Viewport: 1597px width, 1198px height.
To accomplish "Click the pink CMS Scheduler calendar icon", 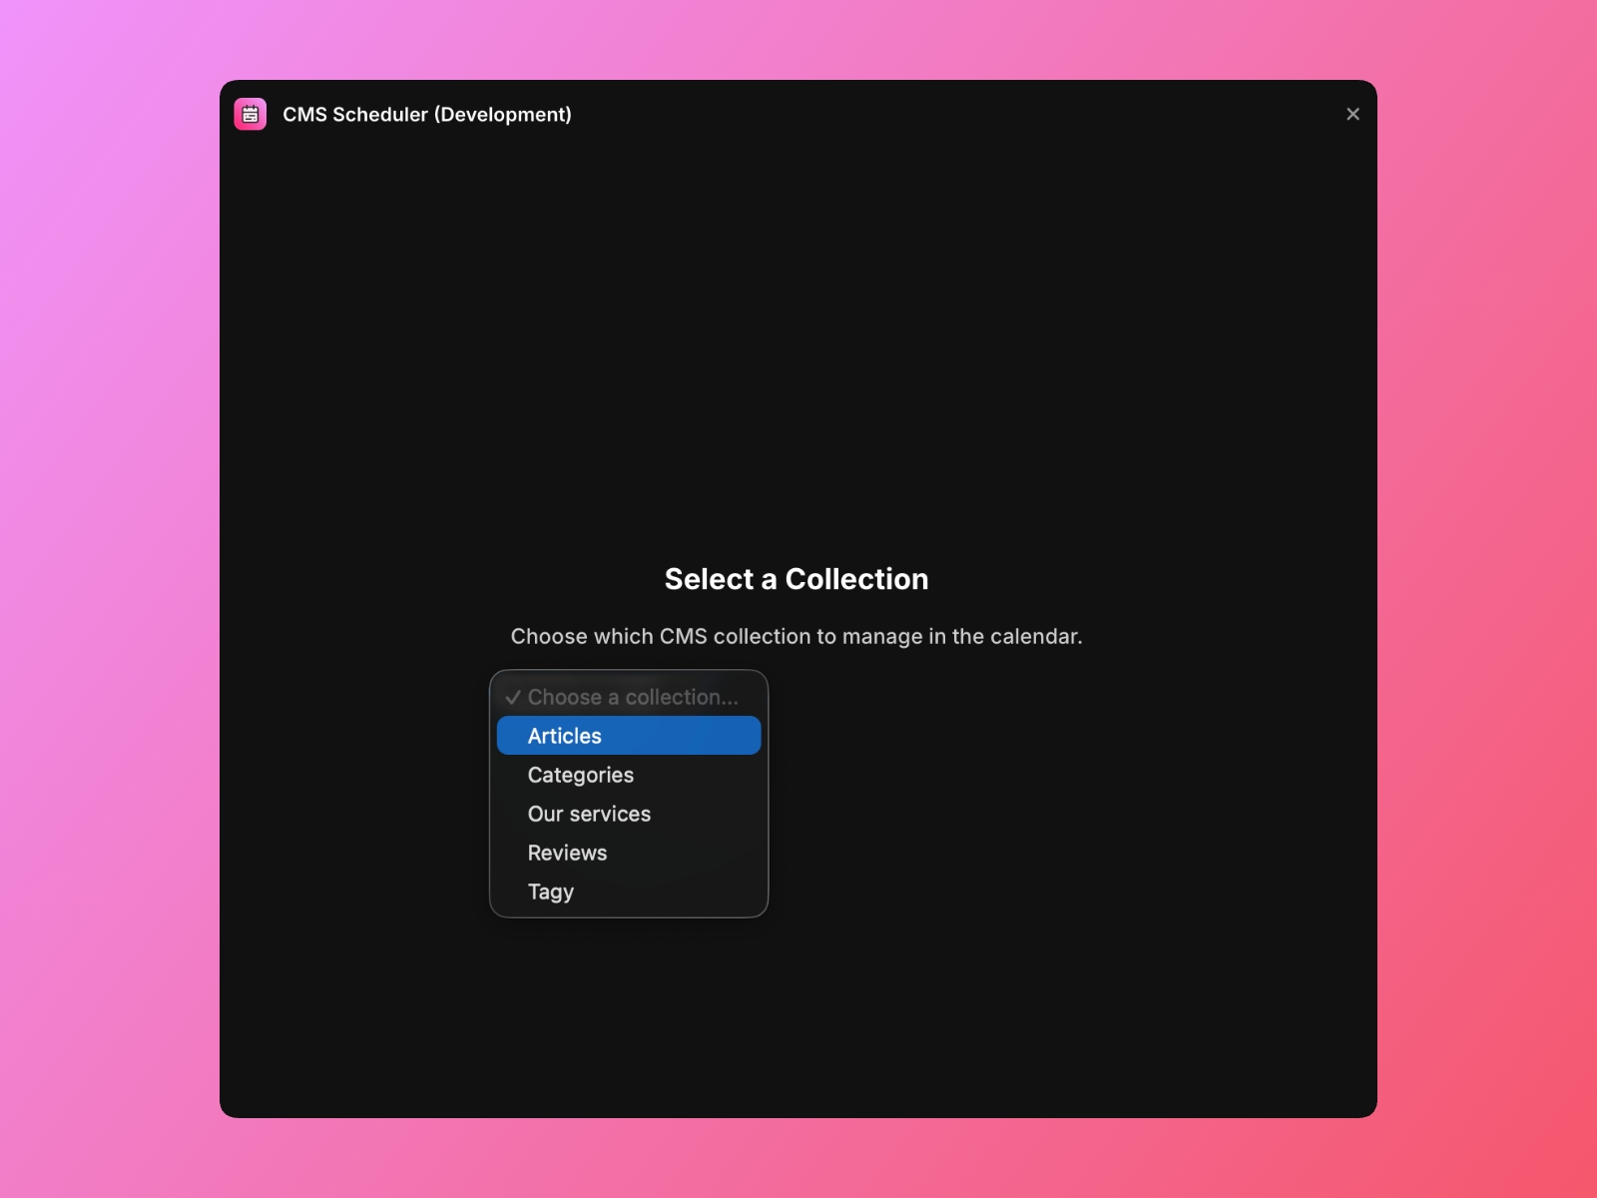I will coord(250,114).
